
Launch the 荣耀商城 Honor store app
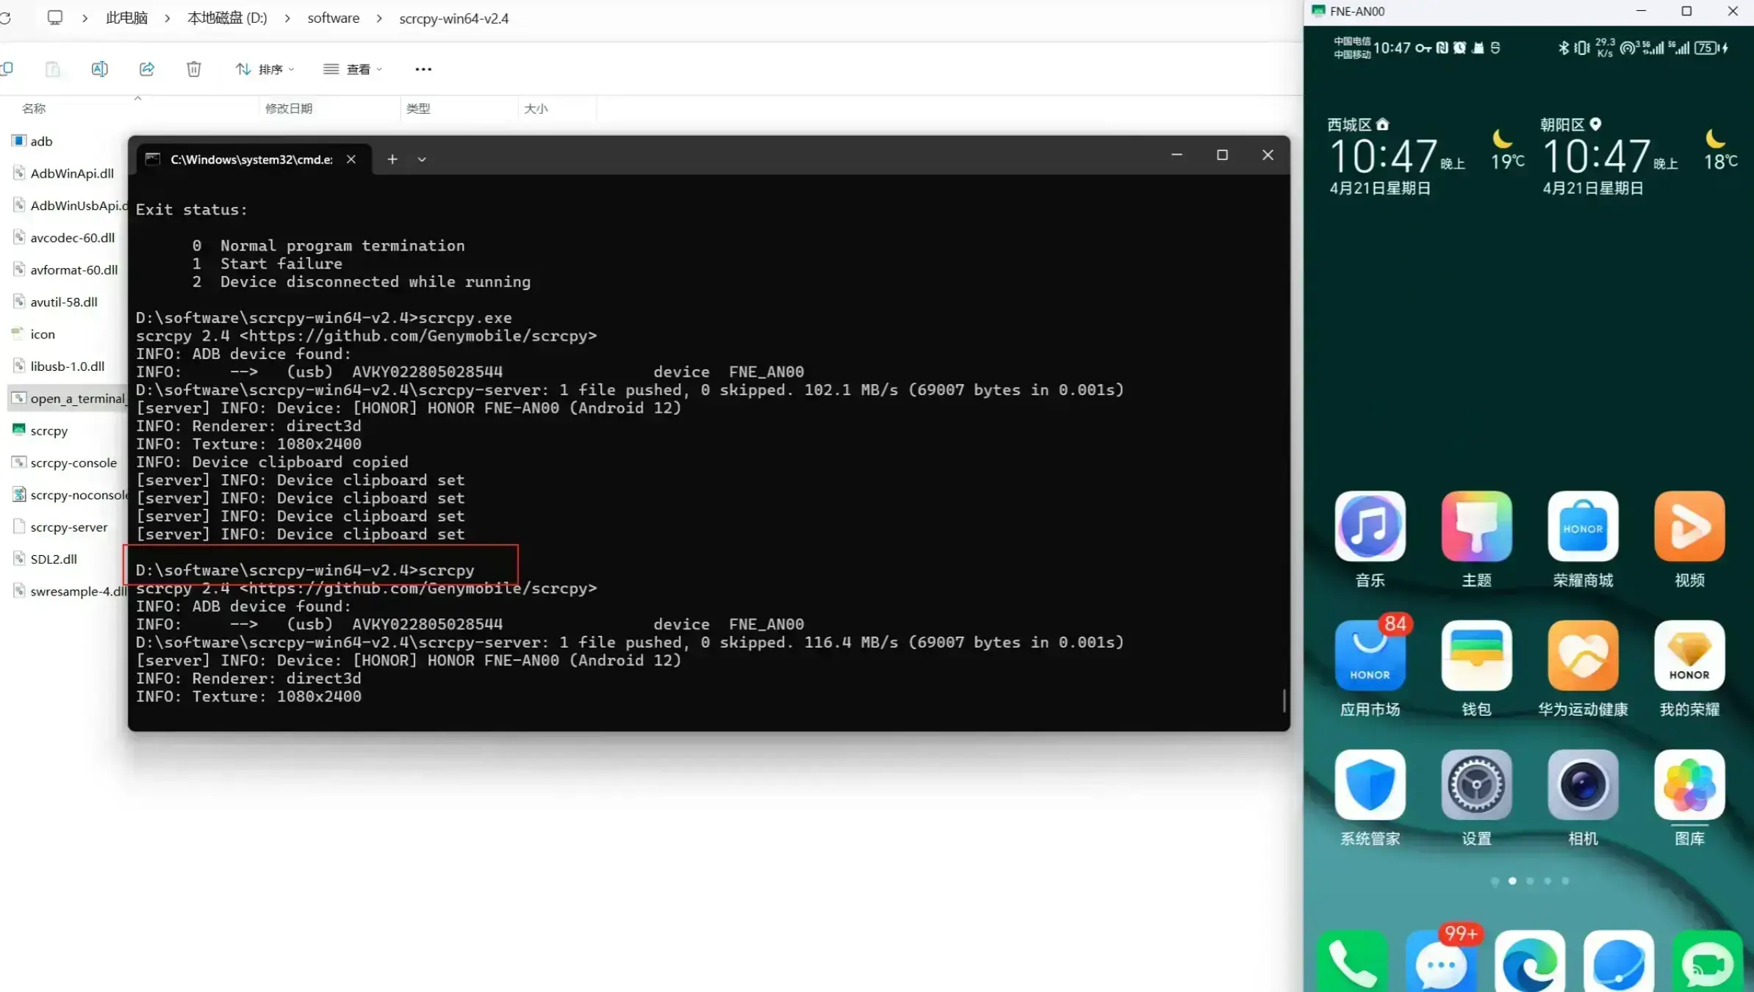[x=1583, y=526]
